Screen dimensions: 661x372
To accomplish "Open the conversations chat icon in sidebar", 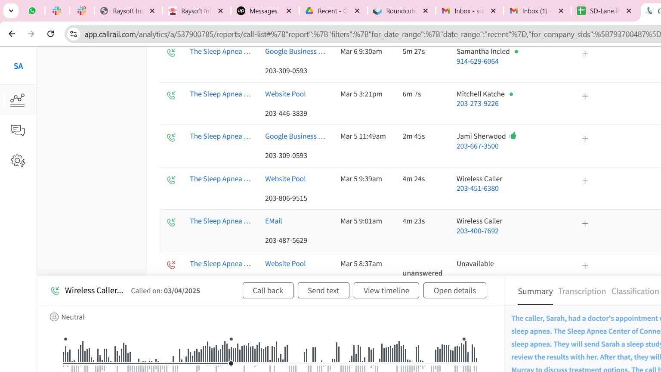I will [18, 130].
